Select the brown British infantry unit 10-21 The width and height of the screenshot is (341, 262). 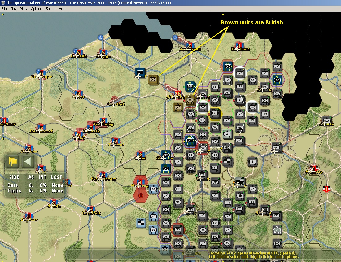pos(190,100)
